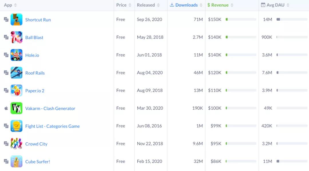Click the platform icon beside Fight List

click(6, 126)
